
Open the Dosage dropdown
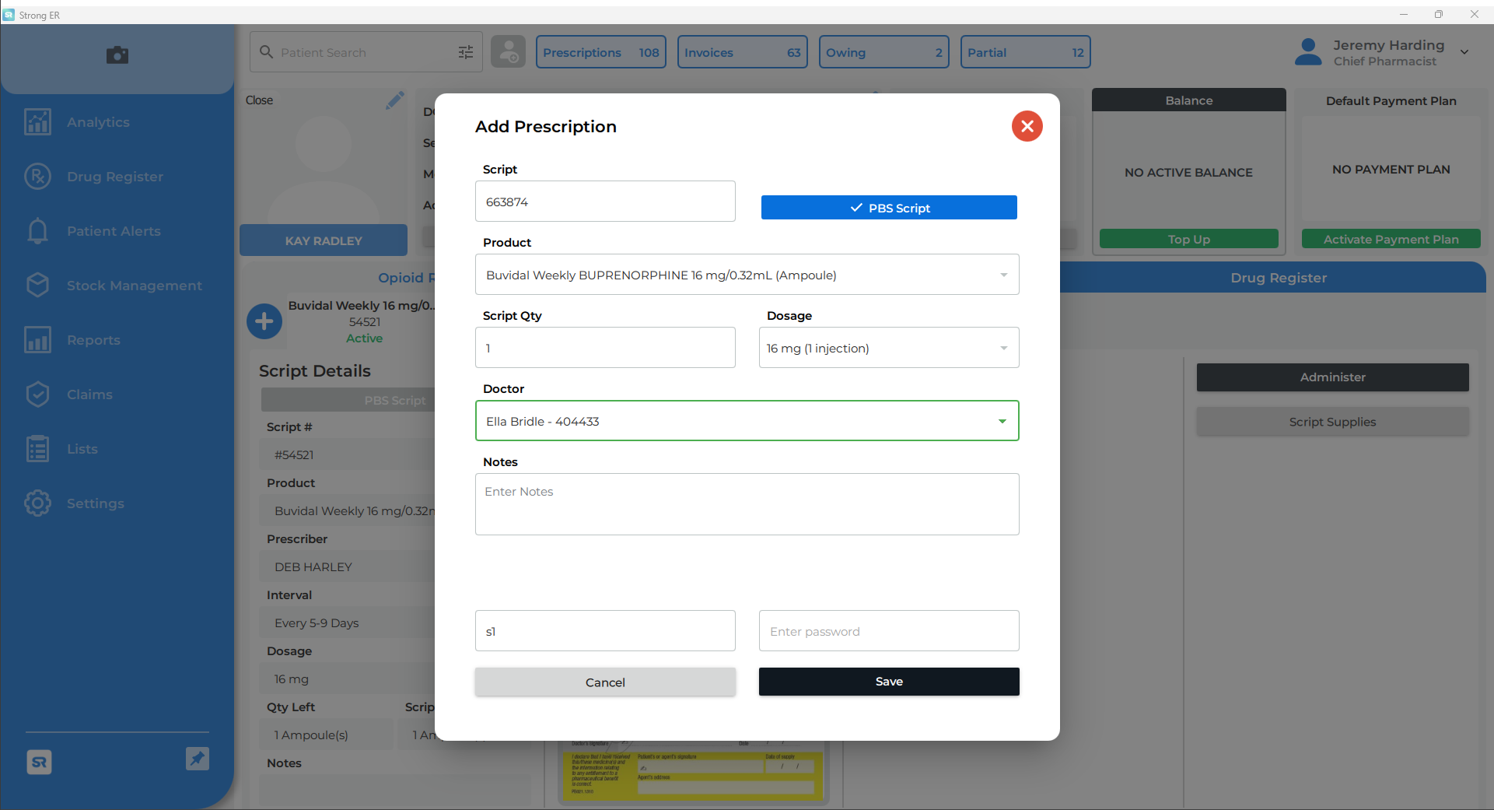click(1003, 348)
